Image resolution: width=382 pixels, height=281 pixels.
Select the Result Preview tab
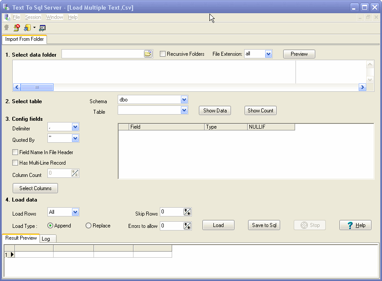21,238
